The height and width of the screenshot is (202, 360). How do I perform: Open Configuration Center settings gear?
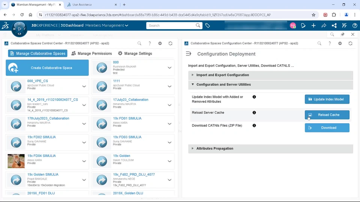point(340,43)
